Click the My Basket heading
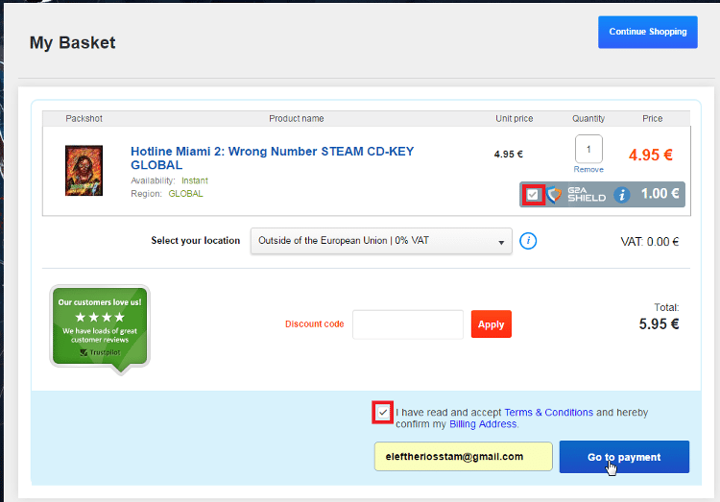Screen dimensions: 720x502 coord(73,43)
